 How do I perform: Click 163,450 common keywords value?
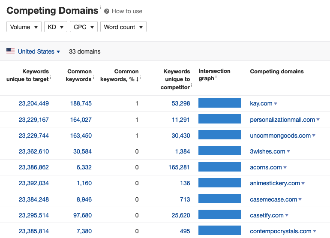tap(81, 136)
